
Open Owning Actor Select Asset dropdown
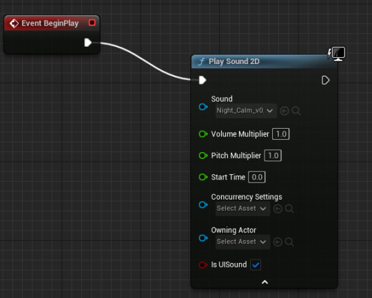242,242
